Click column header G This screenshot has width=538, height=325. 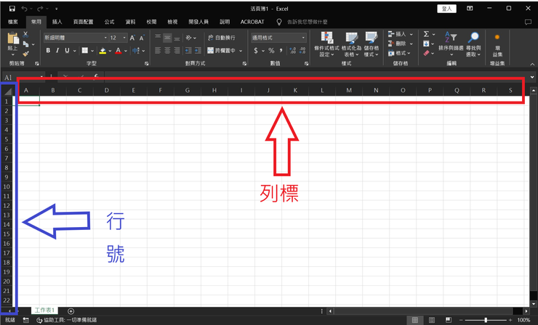188,91
